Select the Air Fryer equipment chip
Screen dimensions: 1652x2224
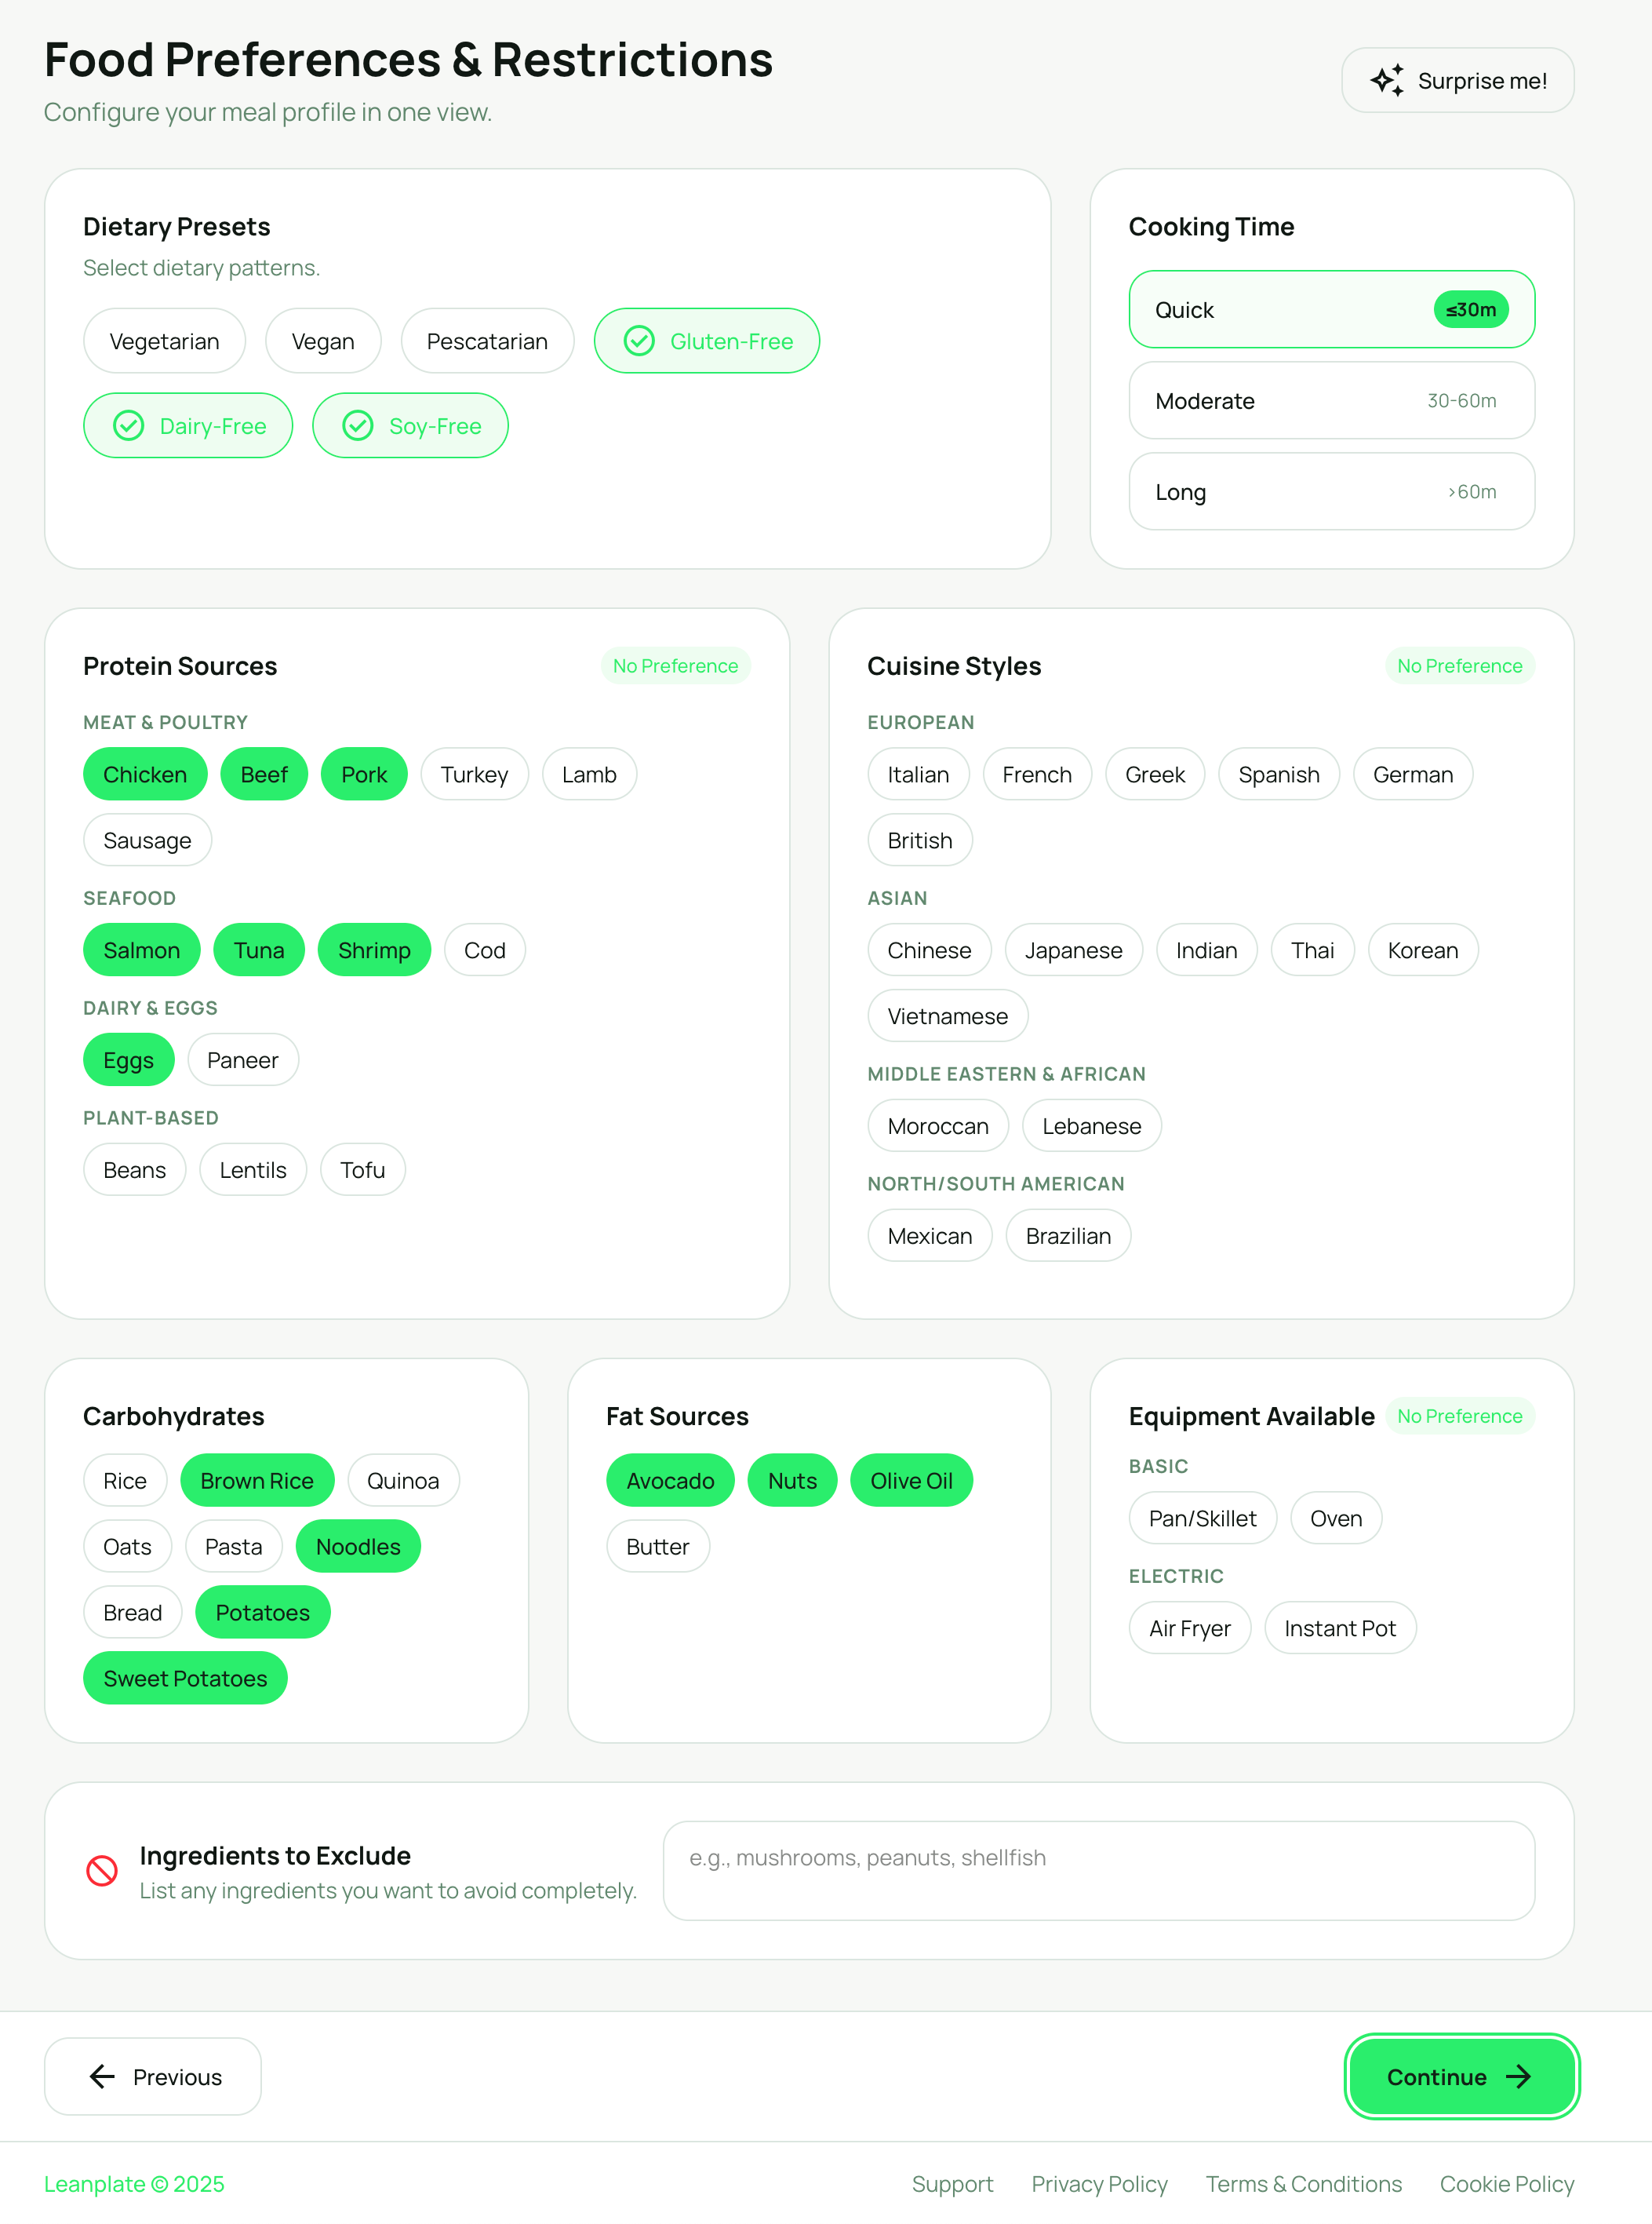(1189, 1628)
